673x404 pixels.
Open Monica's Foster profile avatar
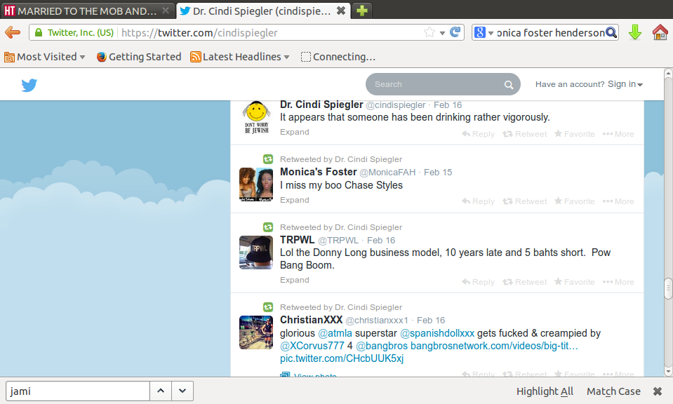click(x=256, y=184)
